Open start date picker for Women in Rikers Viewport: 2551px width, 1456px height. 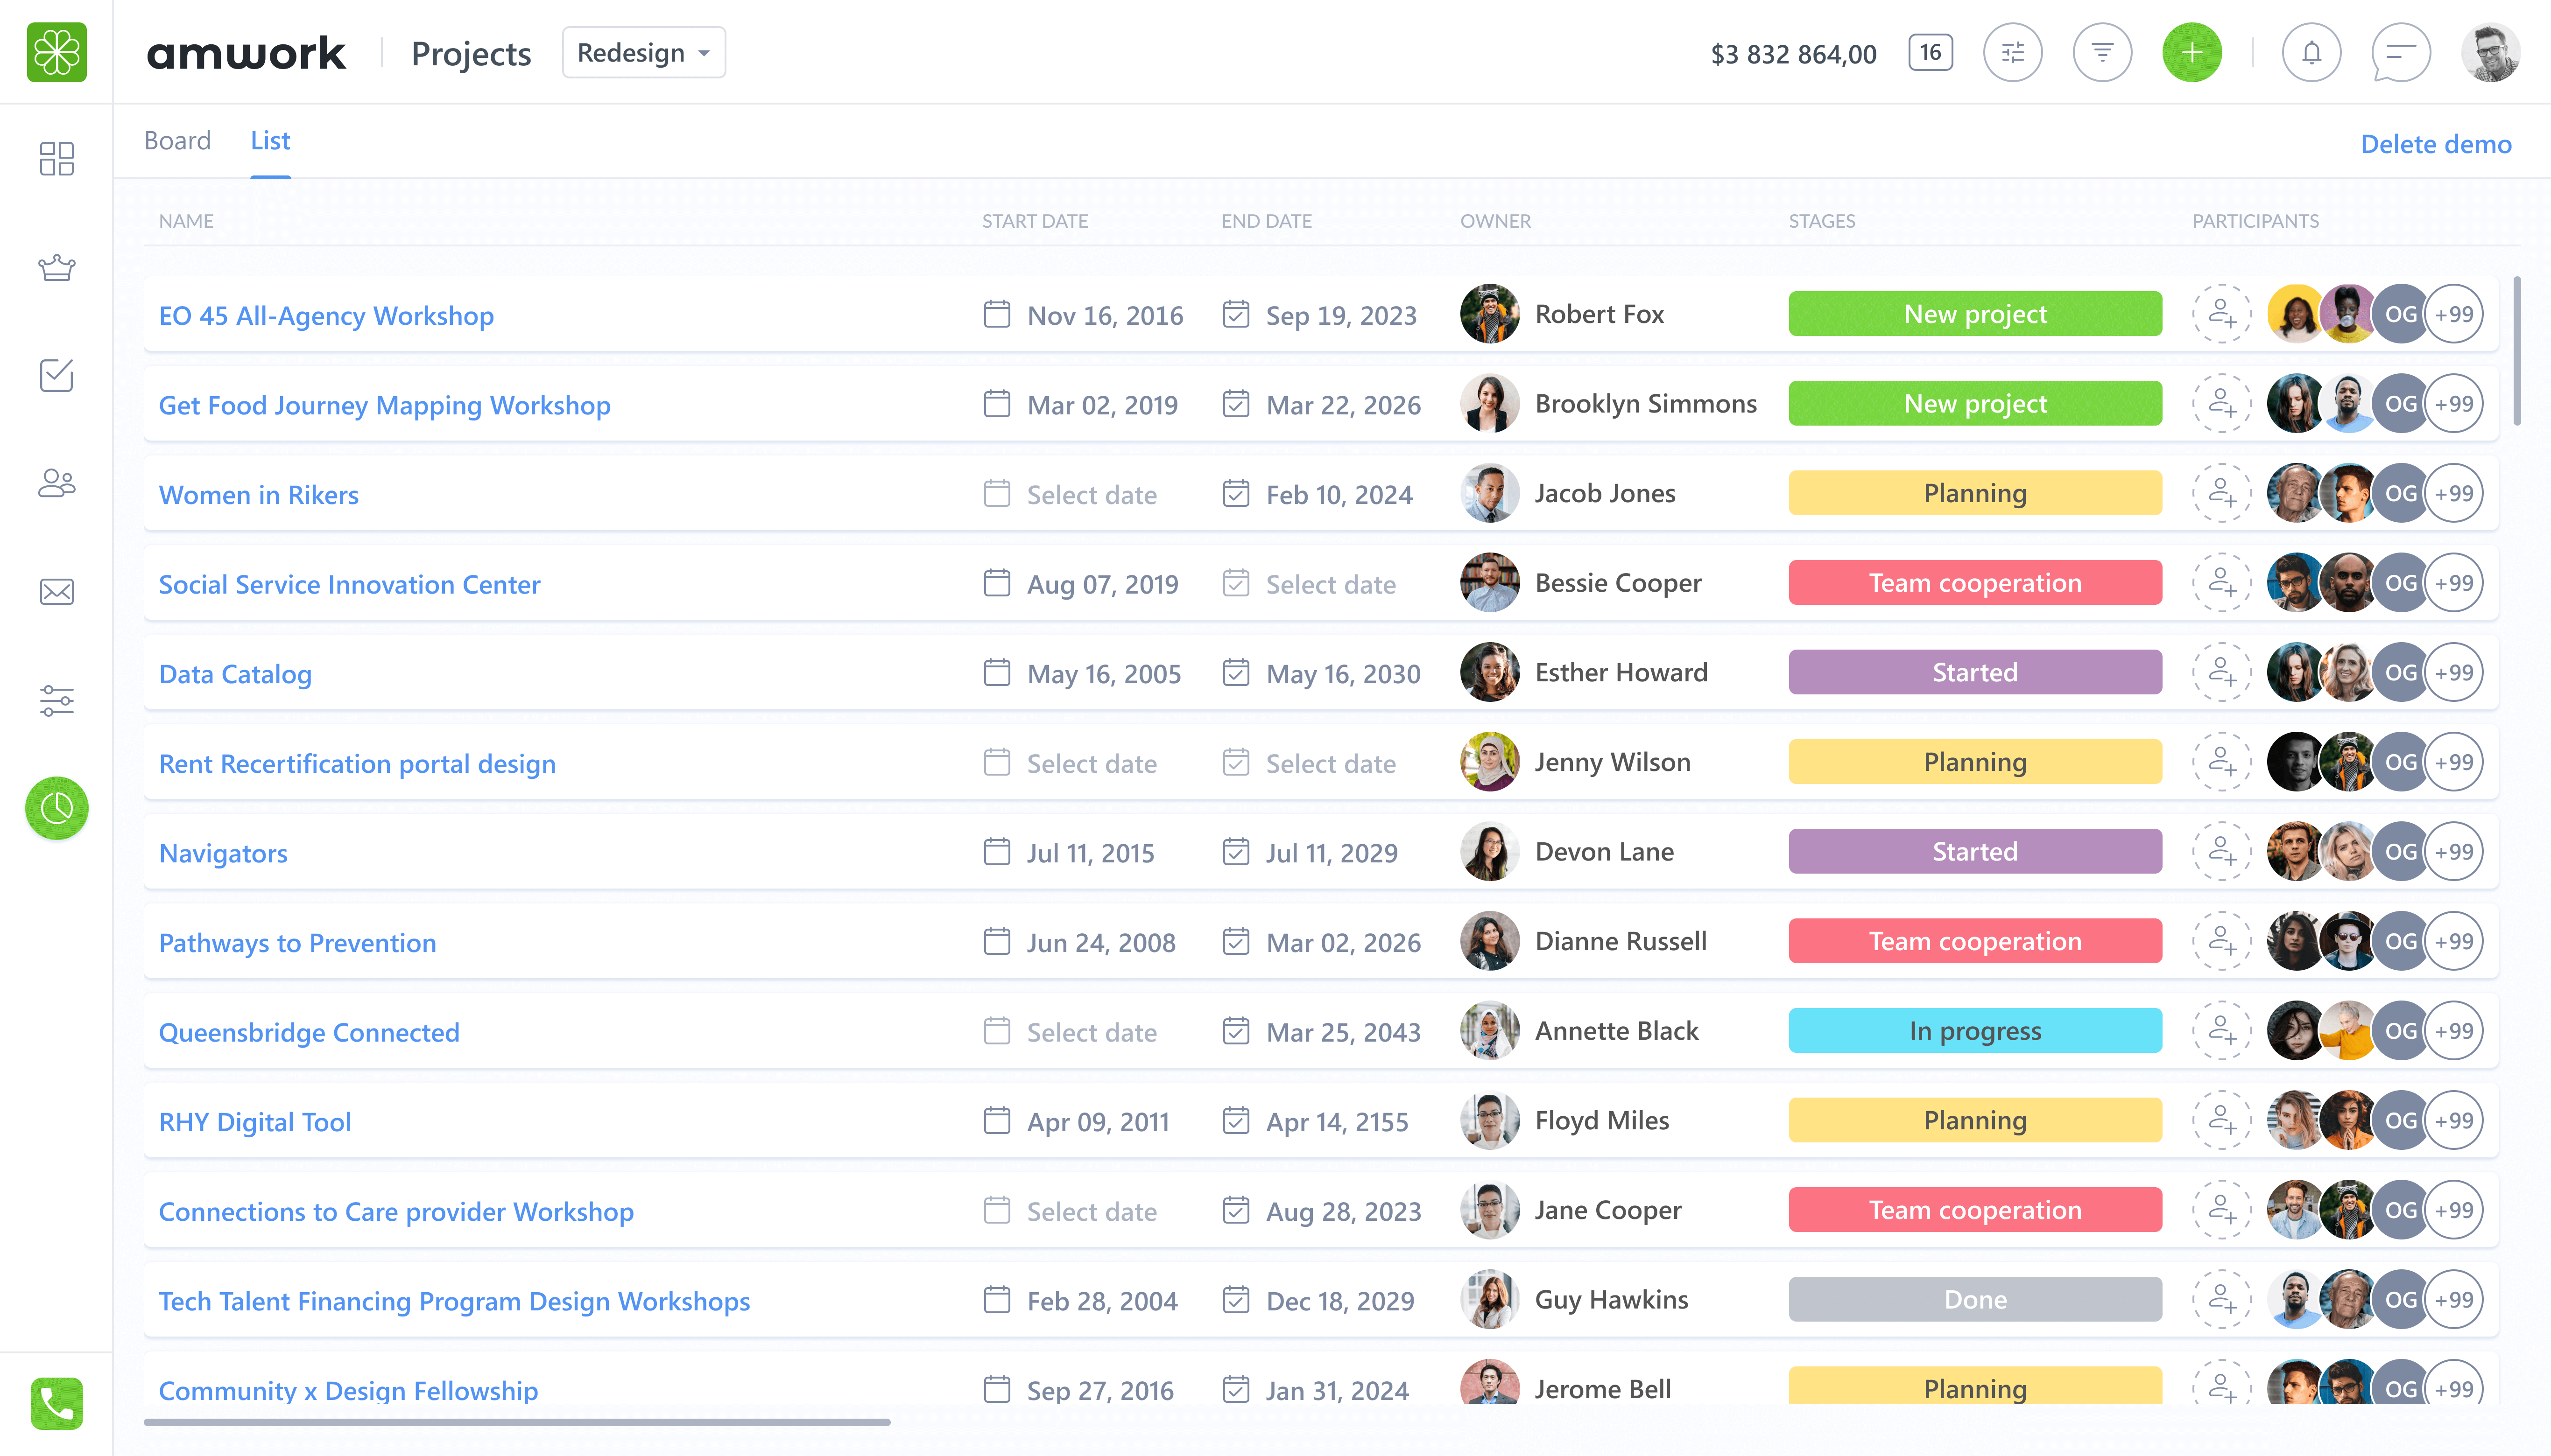[1091, 494]
